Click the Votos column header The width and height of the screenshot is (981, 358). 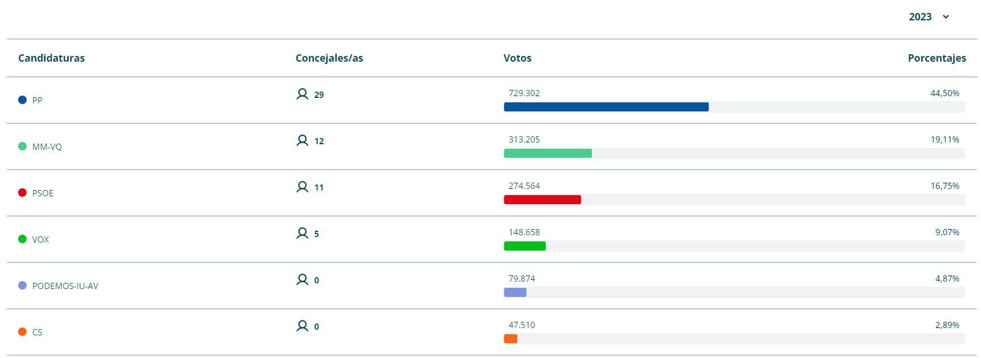[x=517, y=58]
